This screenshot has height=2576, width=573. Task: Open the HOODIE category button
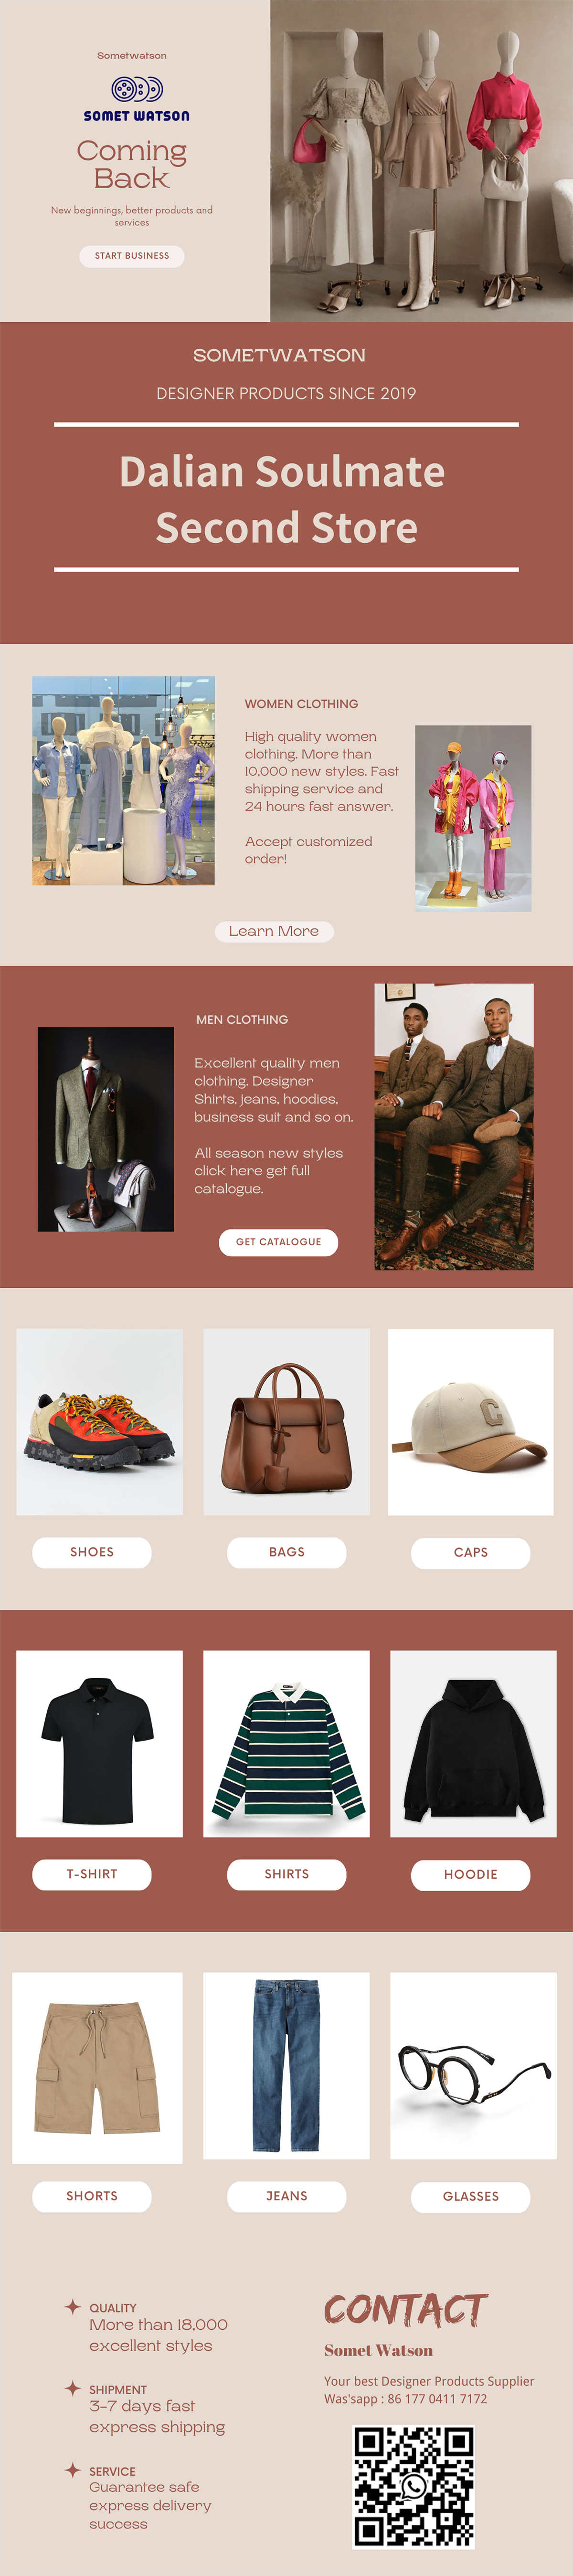point(470,1874)
